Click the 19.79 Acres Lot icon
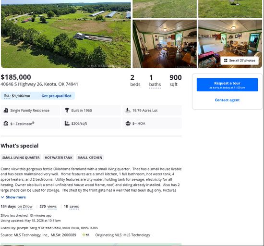Image resolution: width=264 pixels, height=246 pixels. point(128,111)
